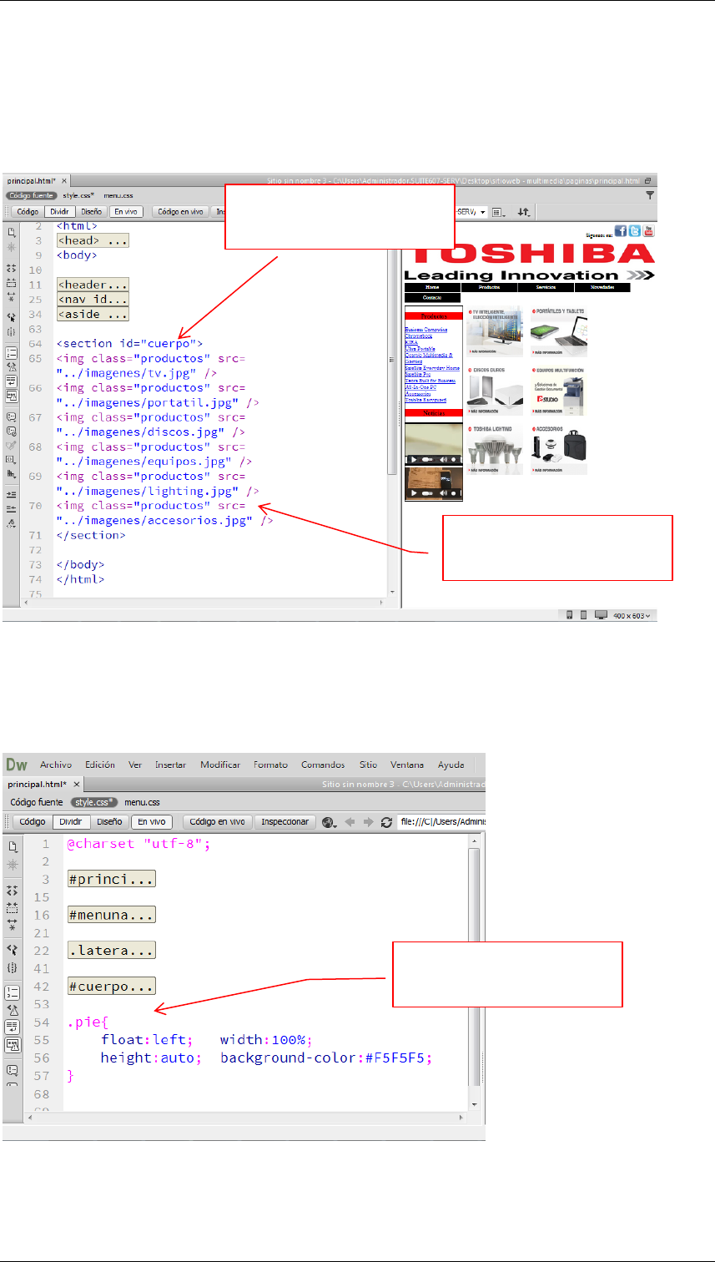
Task: Toggle Código en vivo in lower window
Action: point(218,822)
